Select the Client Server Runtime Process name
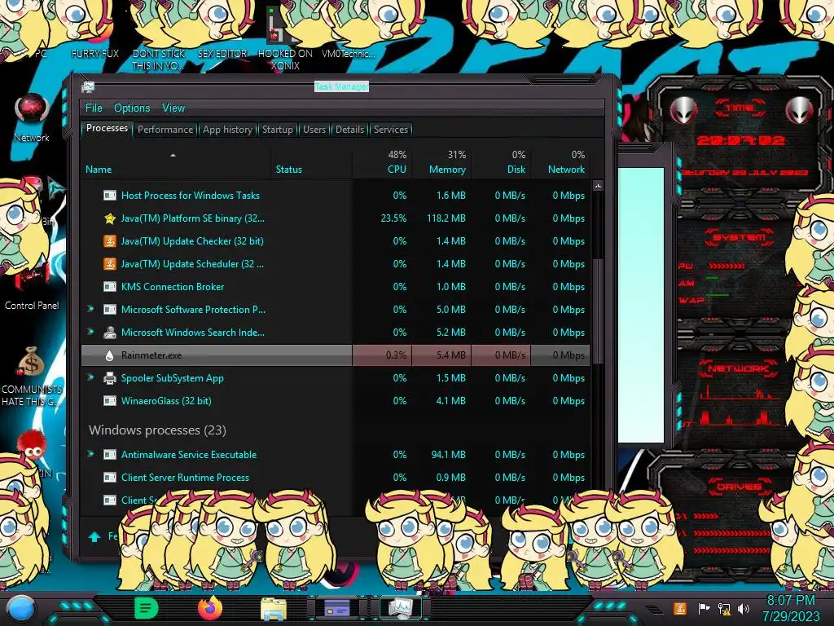The image size is (834, 626). pos(185,478)
